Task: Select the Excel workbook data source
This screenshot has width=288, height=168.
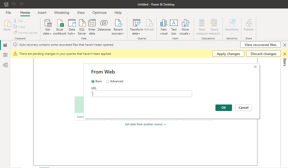Action: (x=60, y=26)
